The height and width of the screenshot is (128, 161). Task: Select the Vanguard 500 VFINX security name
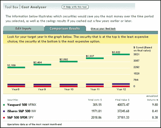point(22,105)
